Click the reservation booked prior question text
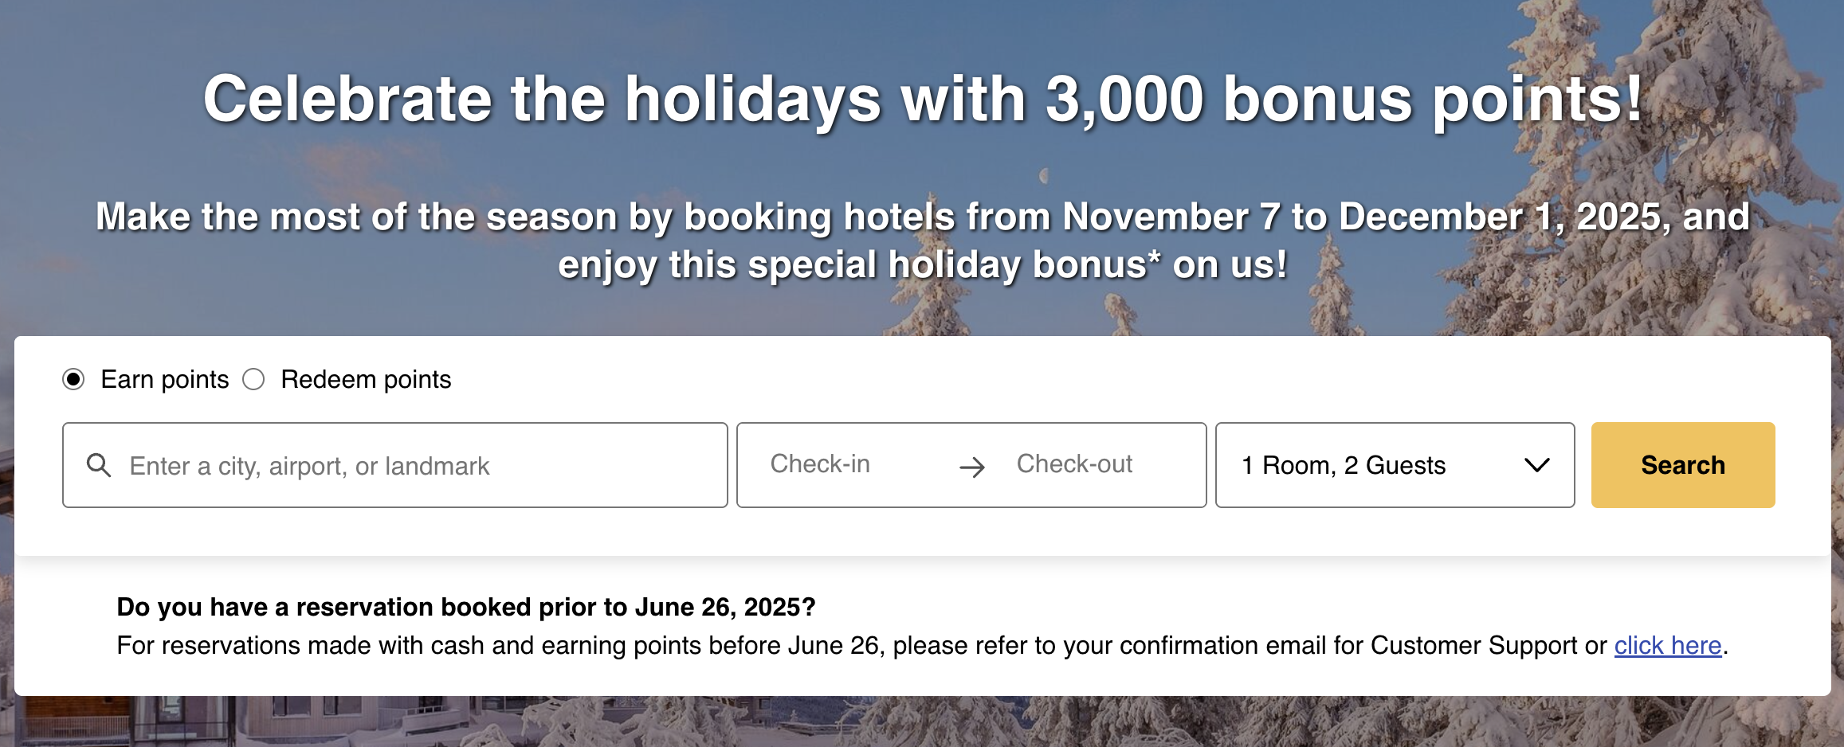Screen dimensions: 1844x747 467,606
